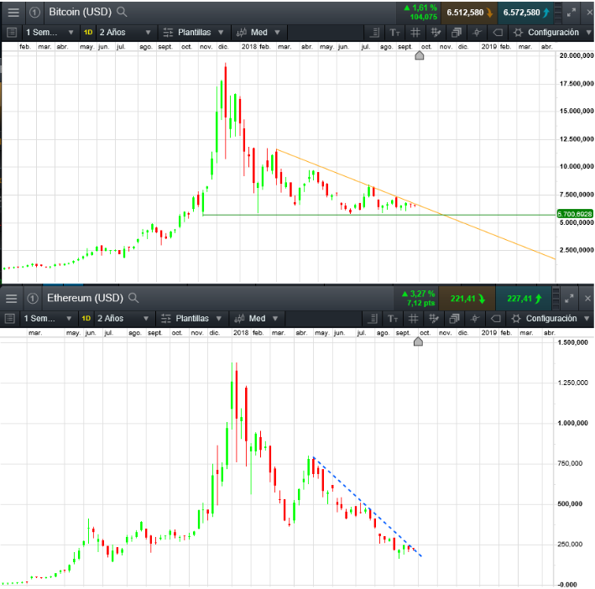Viewport: 595px width, 589px height.
Task: Open the Bitcoin chart hamburger menu
Action: point(13,12)
